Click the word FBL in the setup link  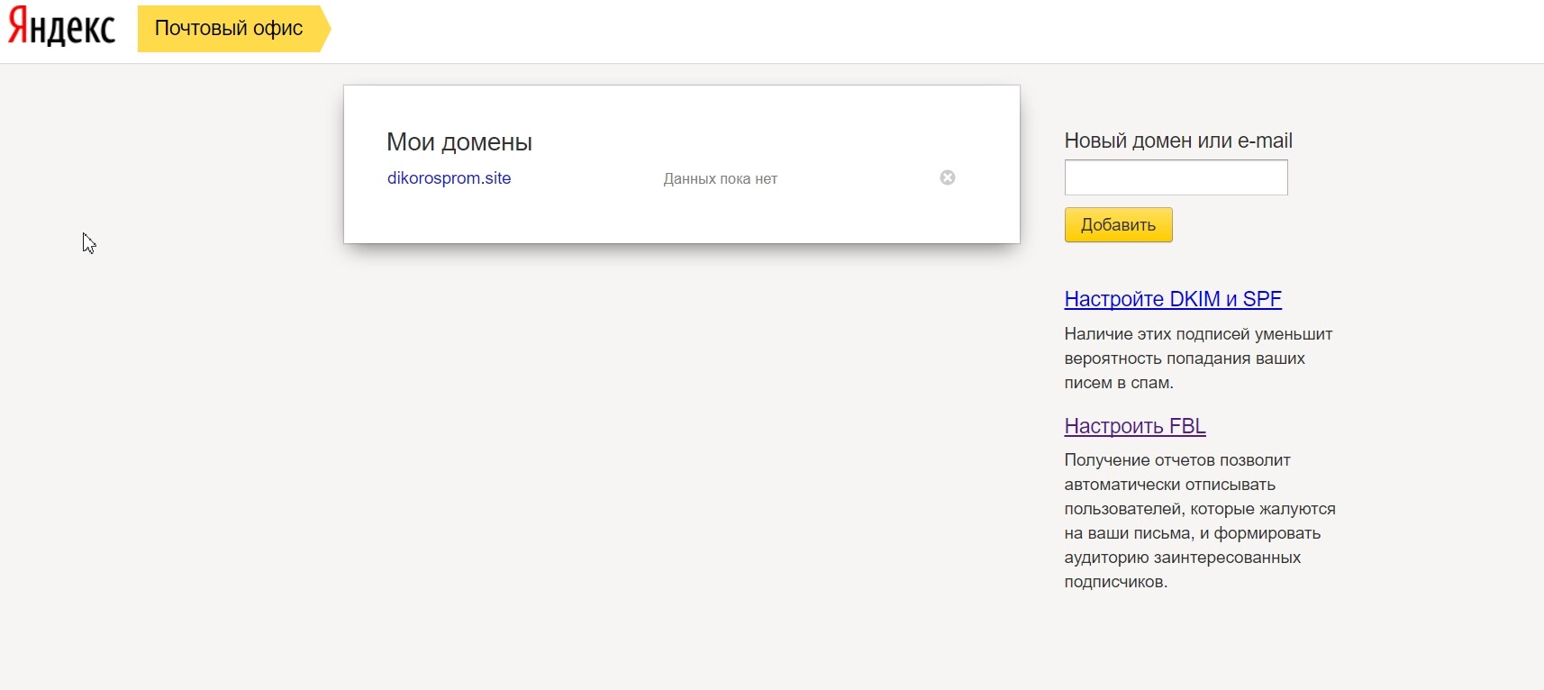tap(1187, 426)
